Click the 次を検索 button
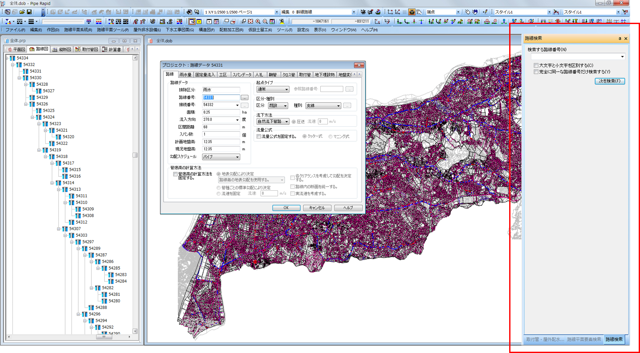This screenshot has width=640, height=353. coord(609,81)
